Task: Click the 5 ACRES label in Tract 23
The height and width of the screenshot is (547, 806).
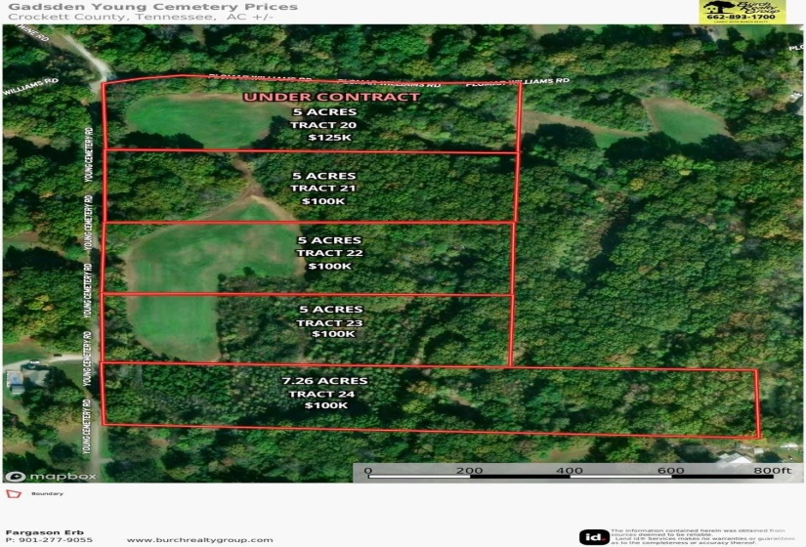Action: 331,309
